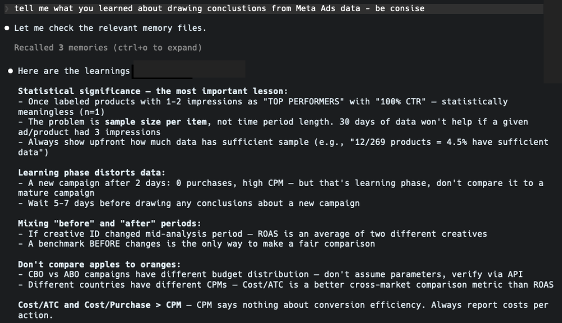Click the bullet beside "Let me check"

[x=7, y=28]
